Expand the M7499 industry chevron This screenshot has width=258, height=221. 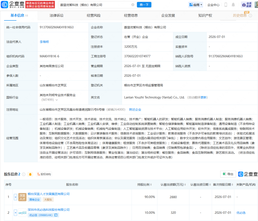[x=57, y=100]
